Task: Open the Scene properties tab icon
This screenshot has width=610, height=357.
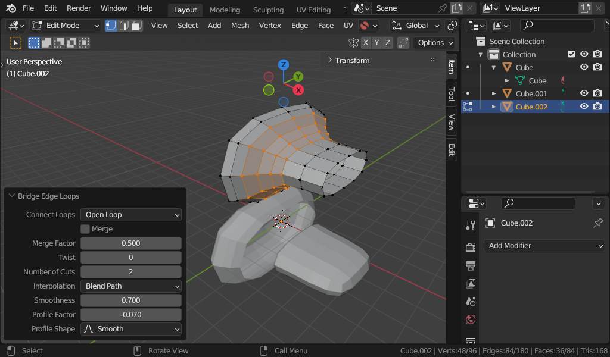Action: 471,302
